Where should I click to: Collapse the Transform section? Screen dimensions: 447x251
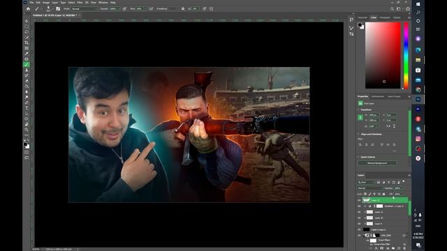pyautogui.click(x=358, y=109)
